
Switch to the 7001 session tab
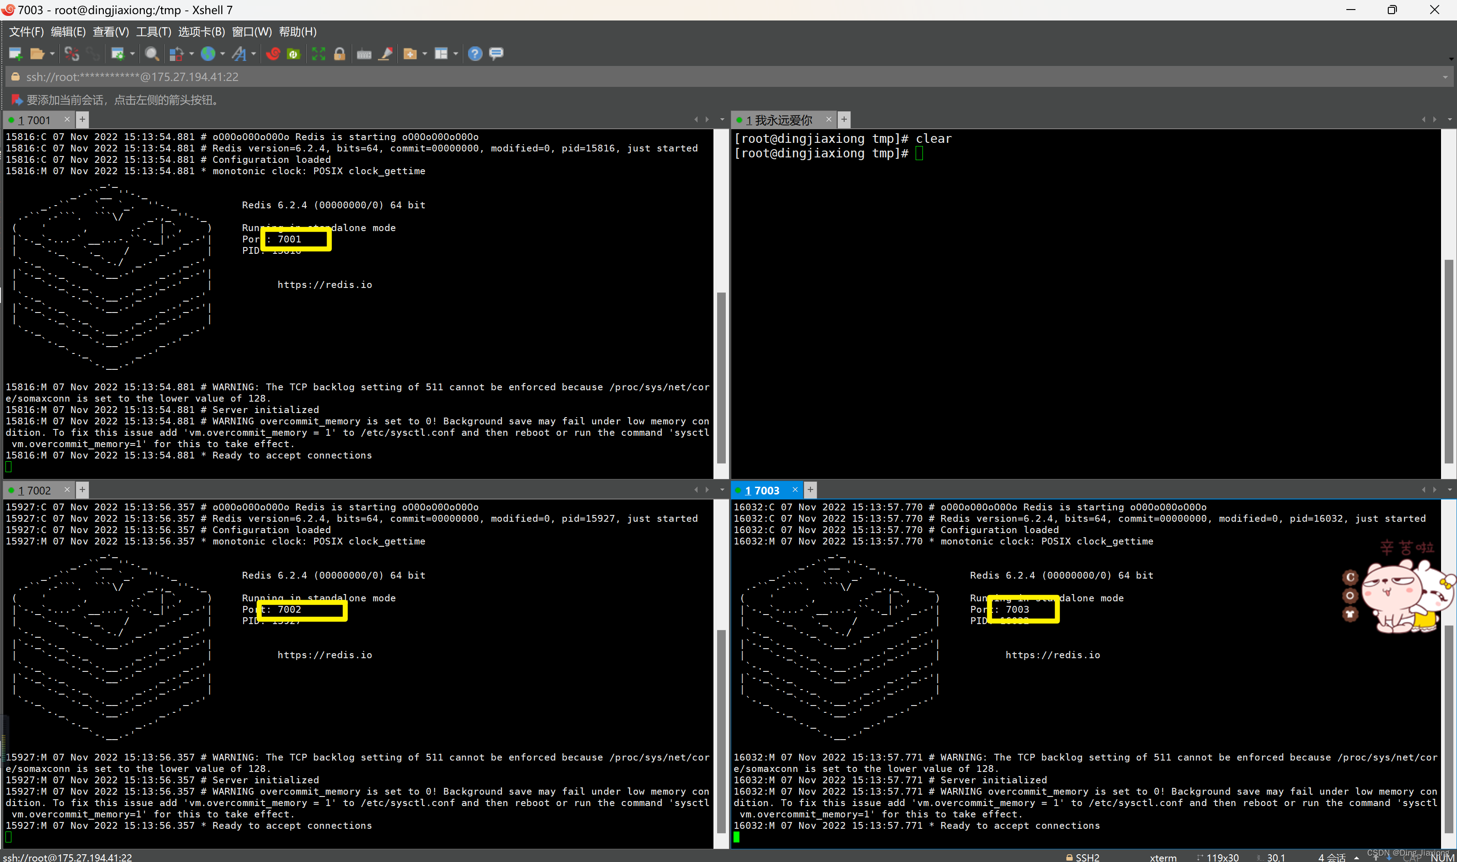click(x=35, y=120)
